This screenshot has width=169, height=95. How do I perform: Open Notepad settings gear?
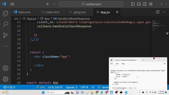pyautogui.click(x=165, y=64)
